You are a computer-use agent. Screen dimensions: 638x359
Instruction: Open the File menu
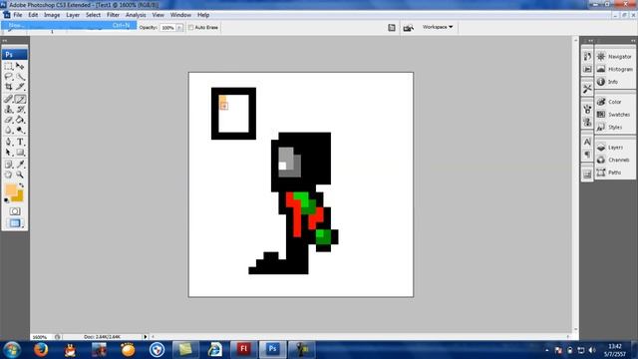(18, 15)
